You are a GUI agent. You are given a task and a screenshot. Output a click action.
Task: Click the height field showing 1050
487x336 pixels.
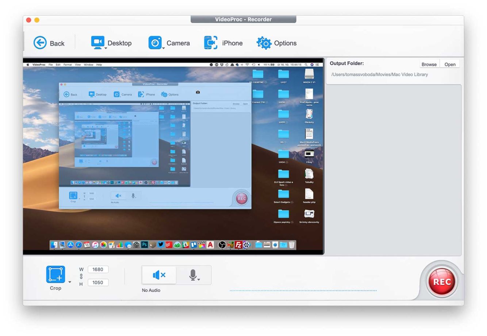tap(98, 282)
